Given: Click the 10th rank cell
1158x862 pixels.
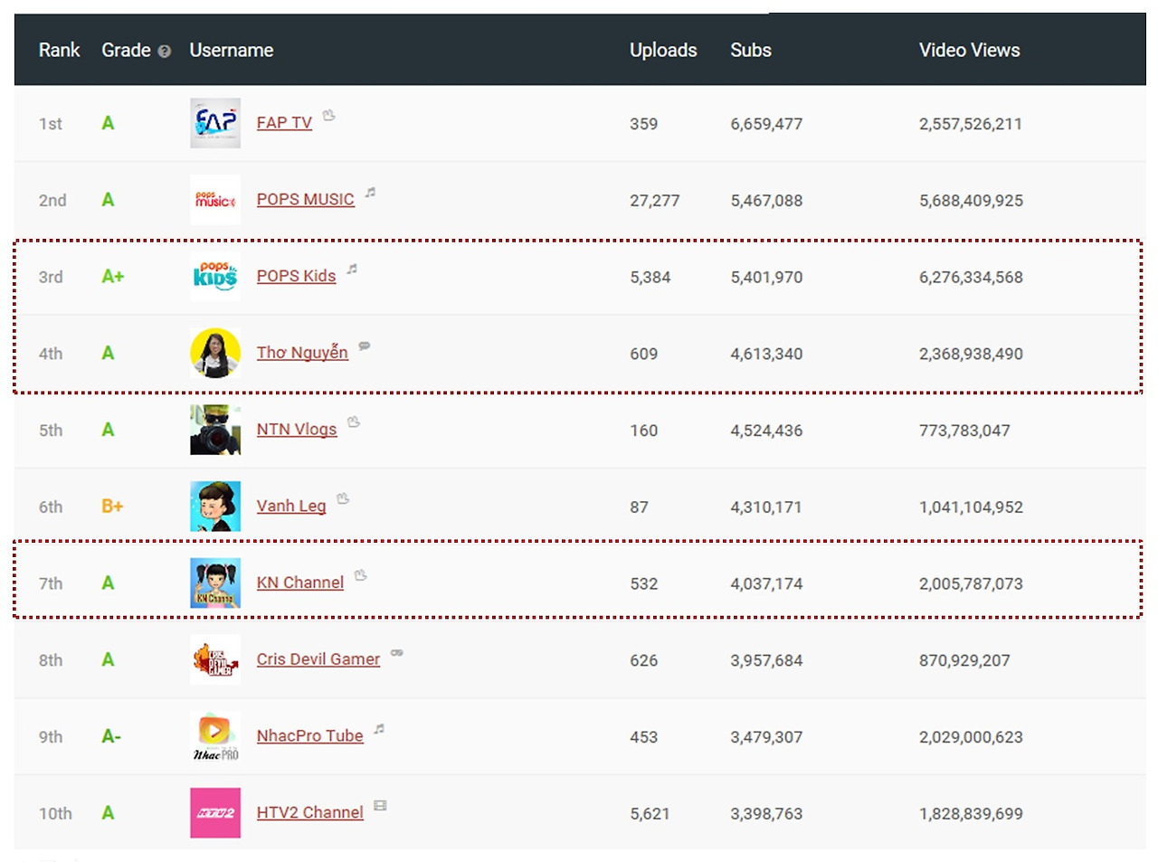Looking at the screenshot, I should coord(55,814).
